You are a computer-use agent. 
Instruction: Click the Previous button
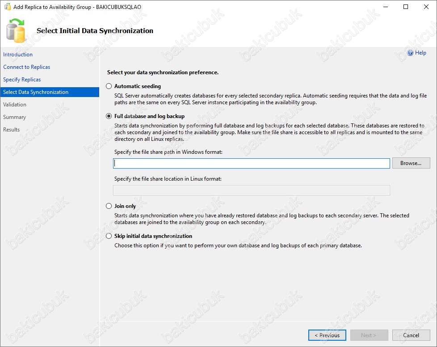tap(327, 335)
